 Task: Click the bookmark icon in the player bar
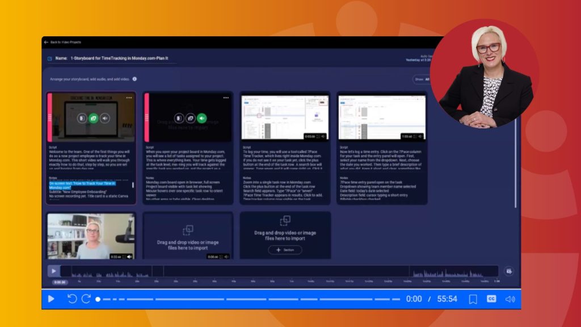[x=473, y=299]
